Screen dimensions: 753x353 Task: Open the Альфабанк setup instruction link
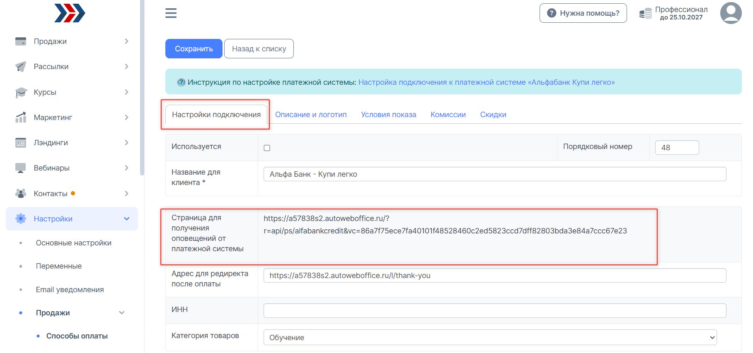486,82
